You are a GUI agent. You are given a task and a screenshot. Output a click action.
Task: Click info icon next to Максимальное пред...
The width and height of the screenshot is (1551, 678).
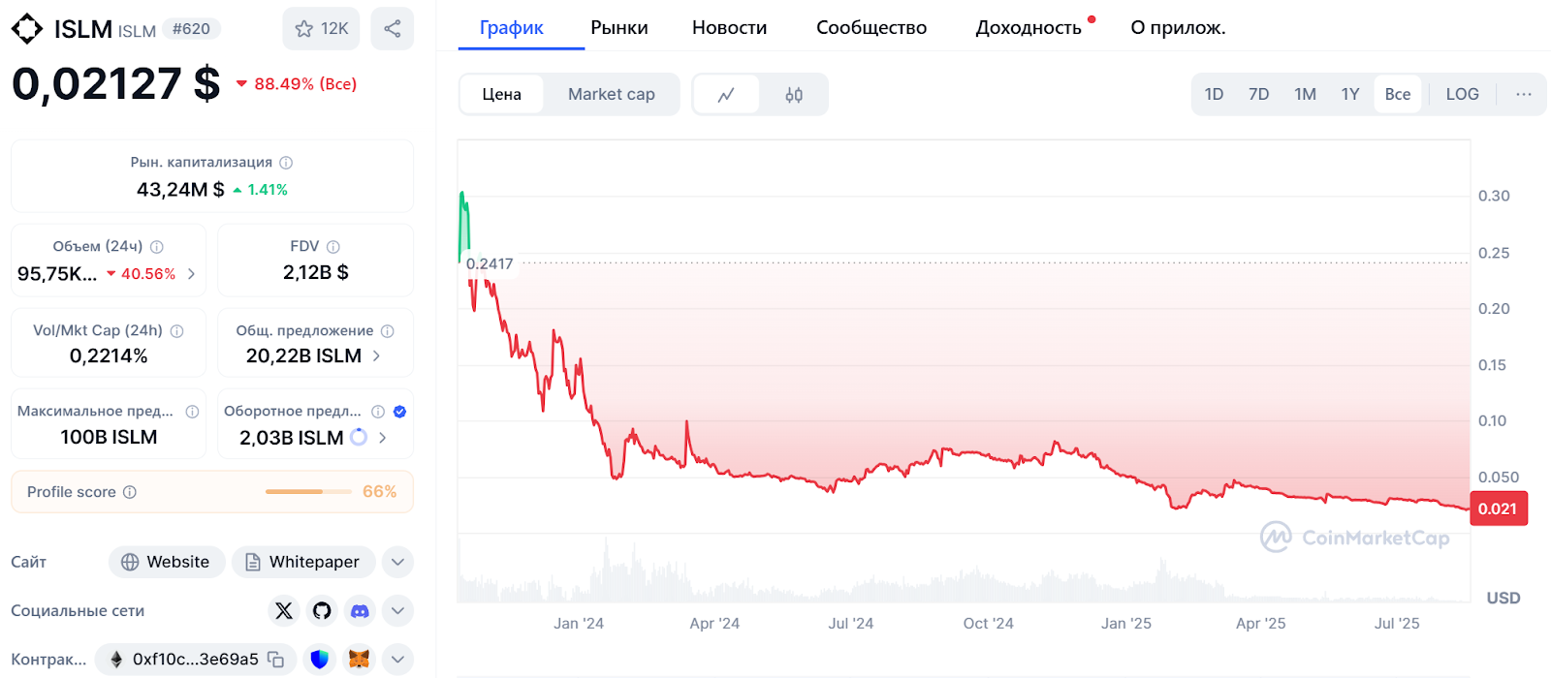(192, 412)
